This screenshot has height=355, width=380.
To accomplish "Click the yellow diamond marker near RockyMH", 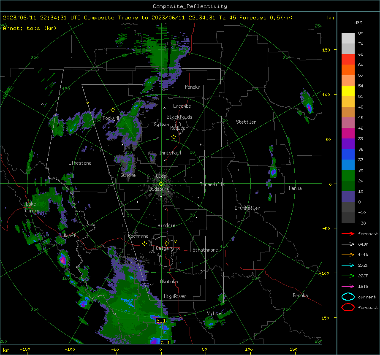I will [x=113, y=110].
